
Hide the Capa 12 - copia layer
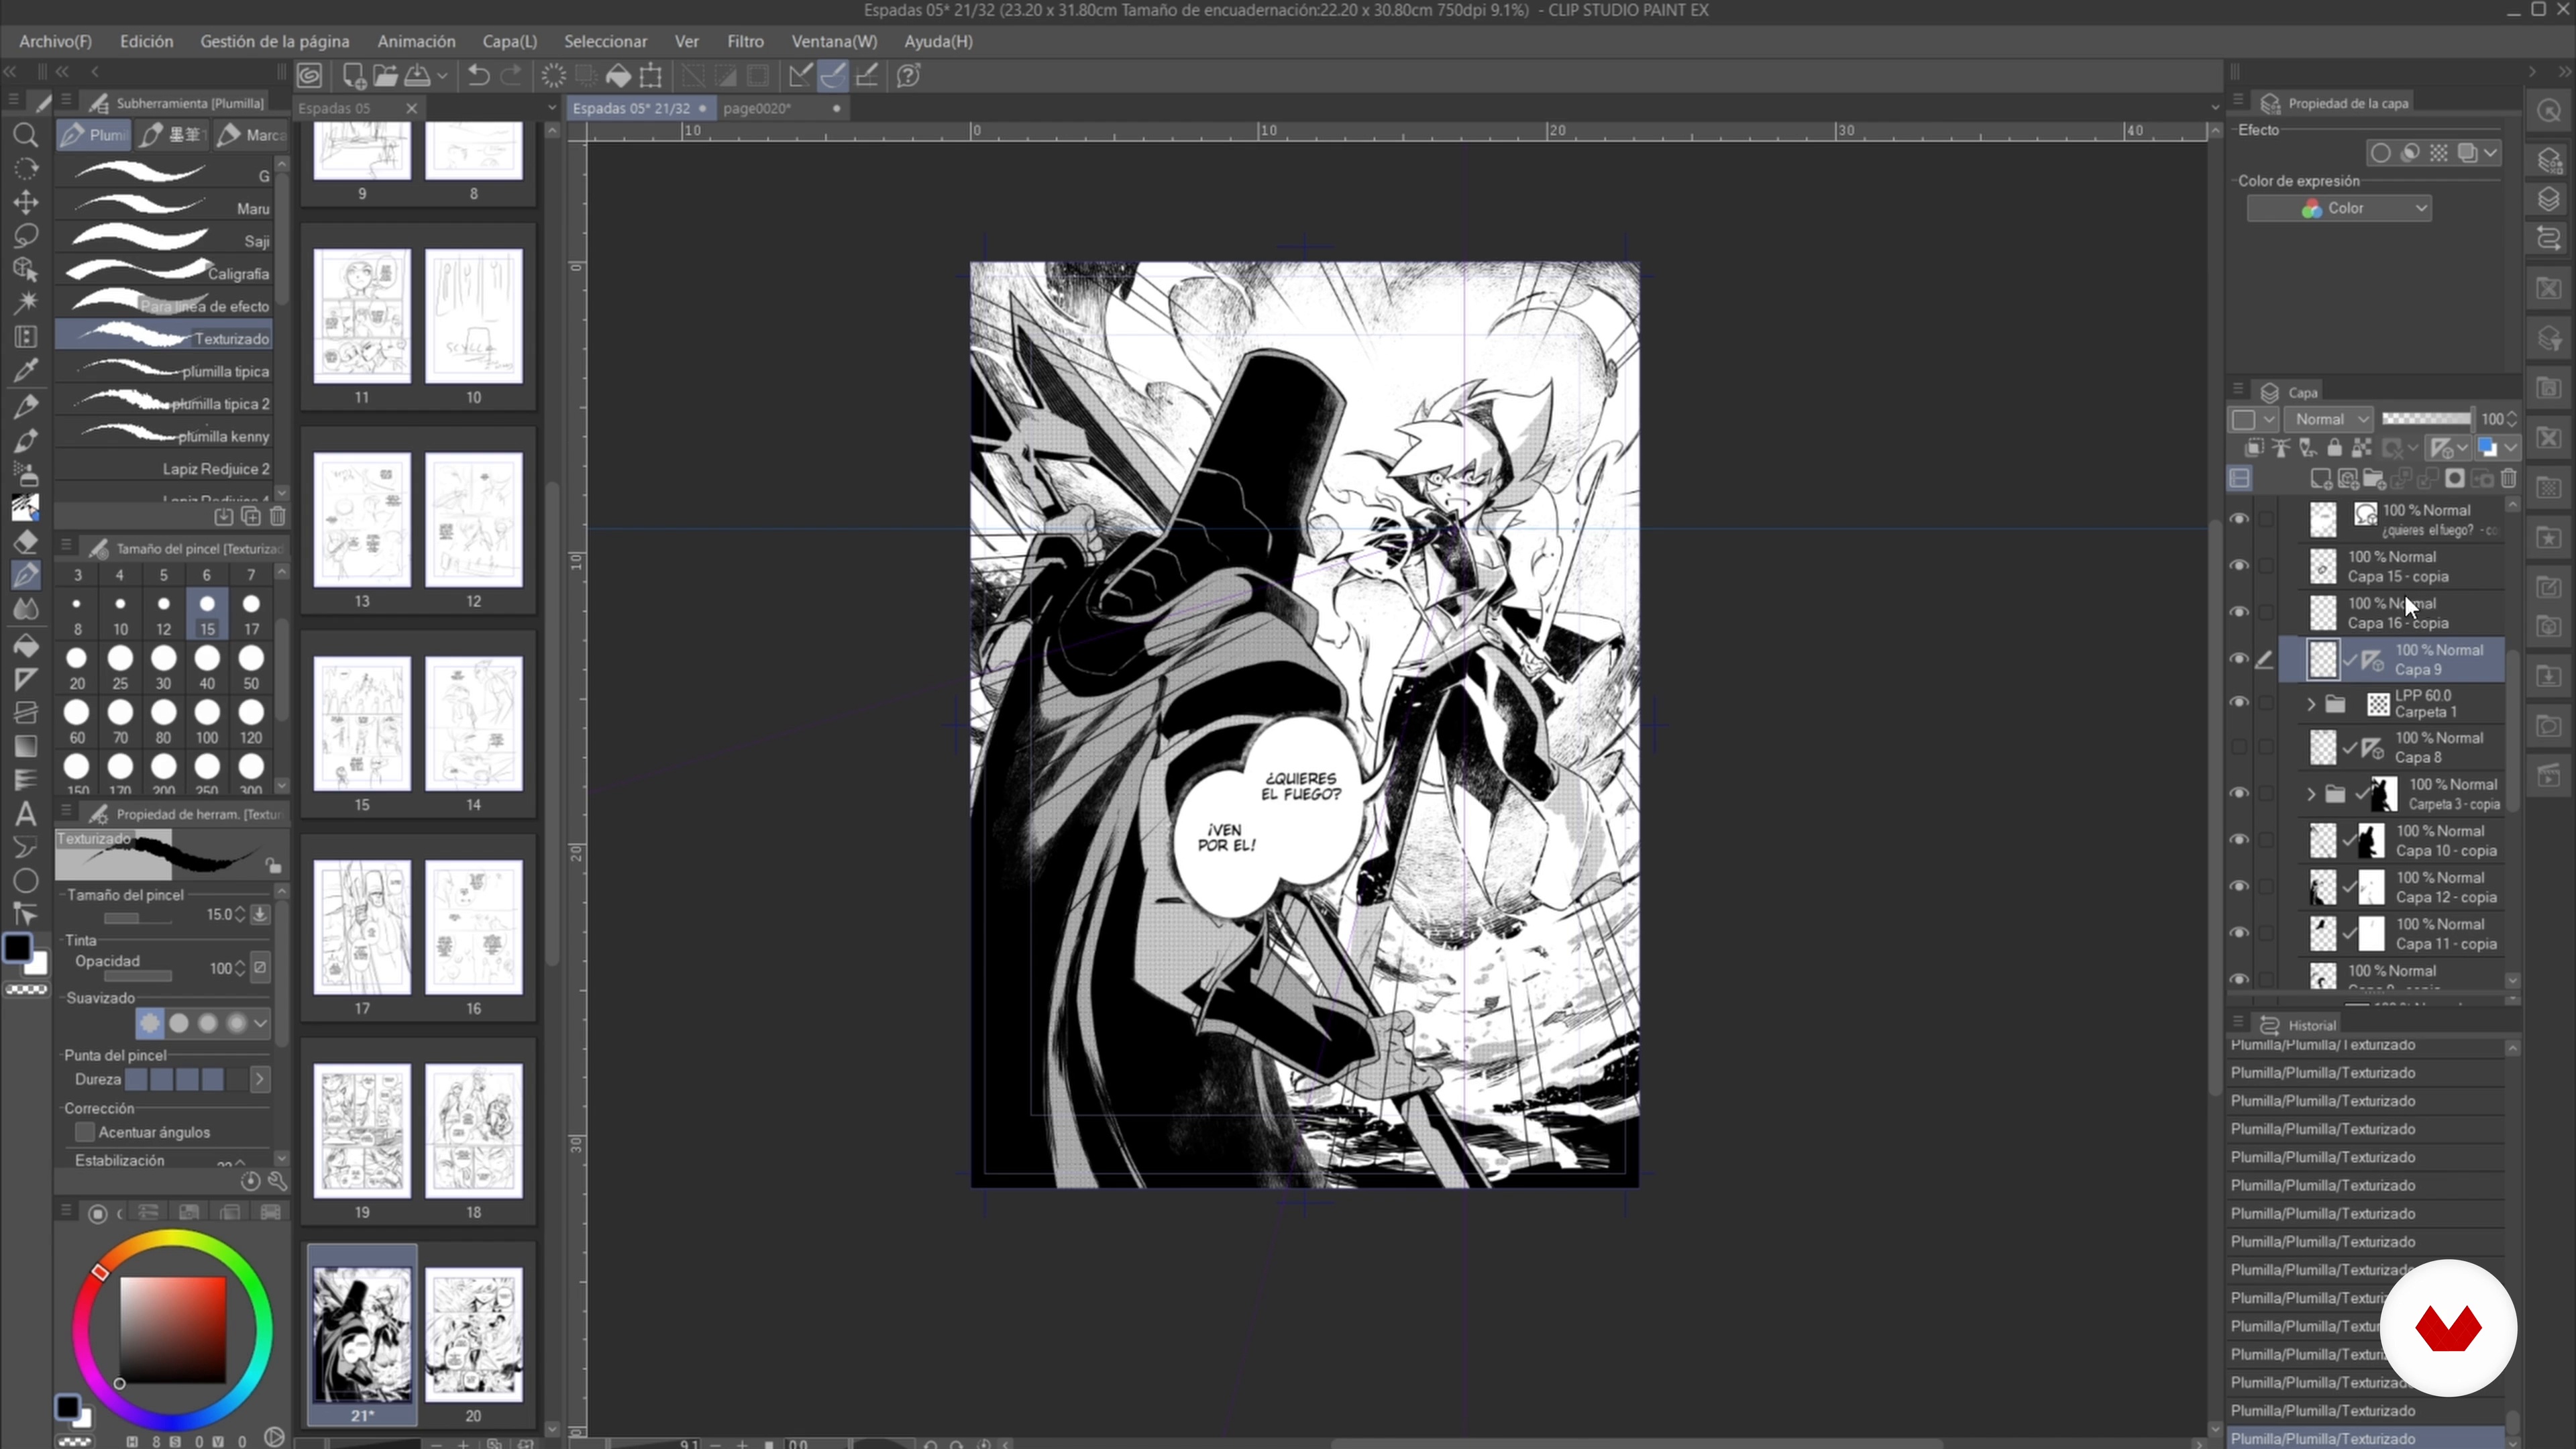click(x=2239, y=887)
